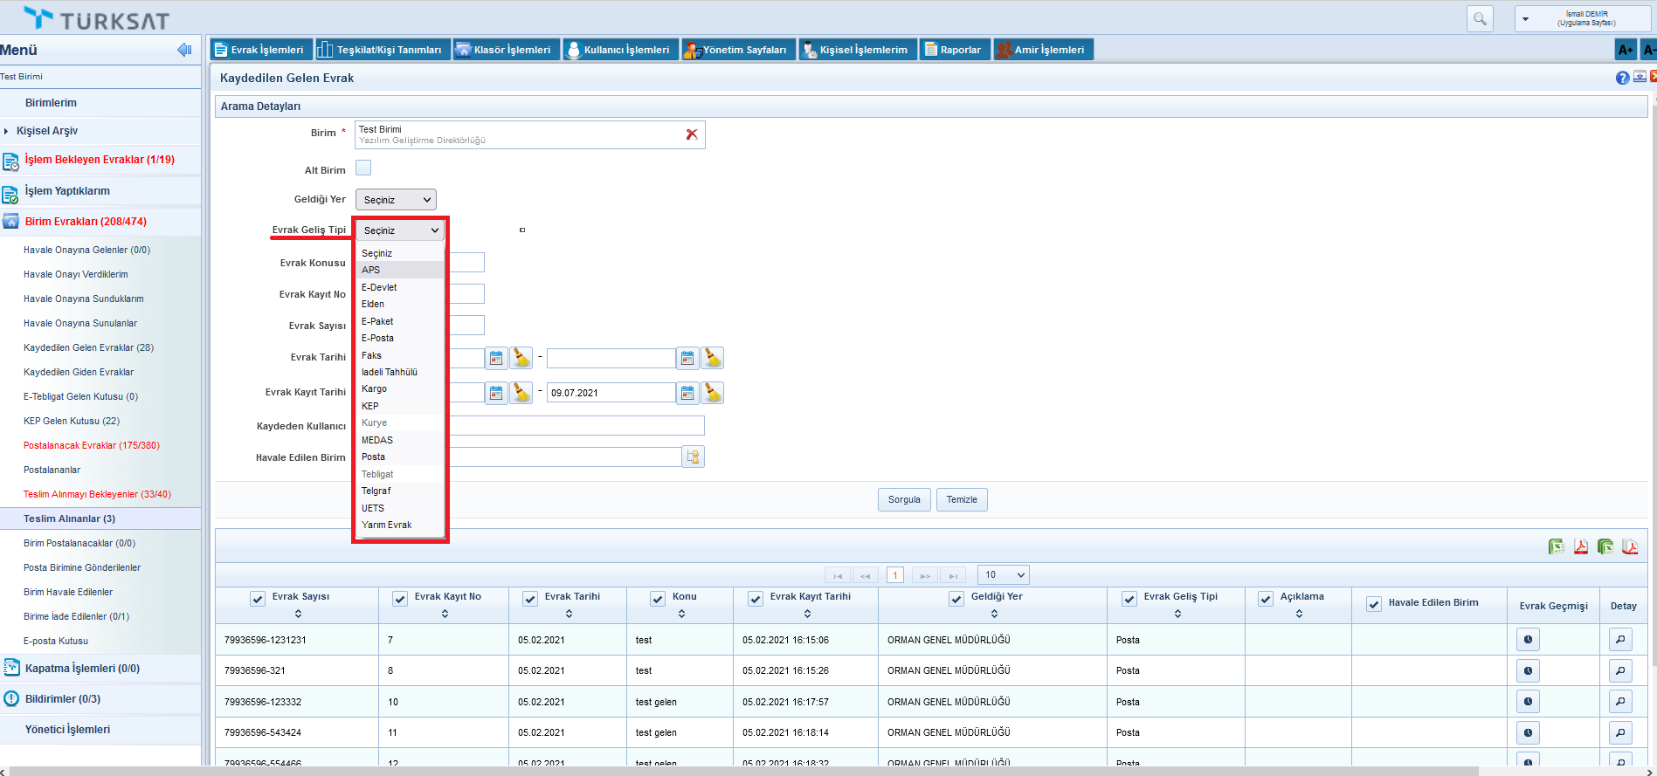Image resolution: width=1657 pixels, height=776 pixels.
Task: Open Detay magnifier for second table row
Action: [x=1620, y=670]
